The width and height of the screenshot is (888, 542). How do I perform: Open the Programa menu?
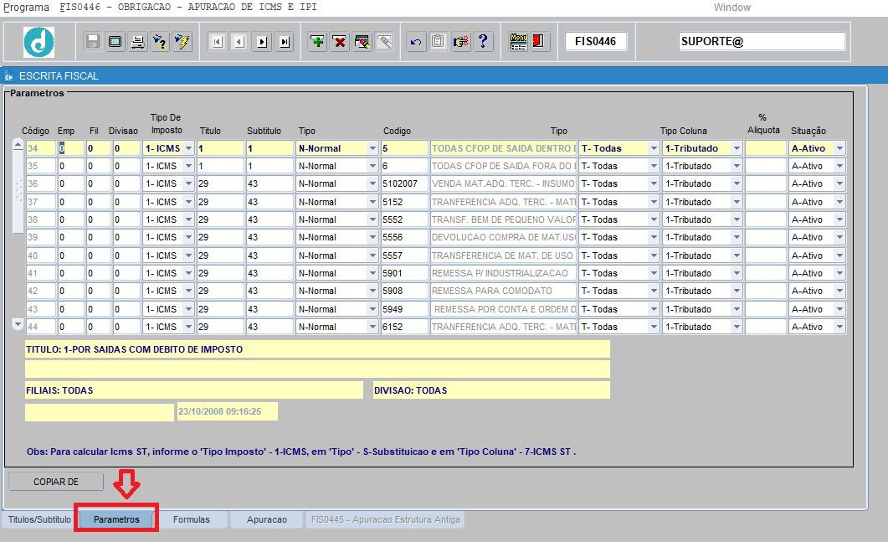26,8
